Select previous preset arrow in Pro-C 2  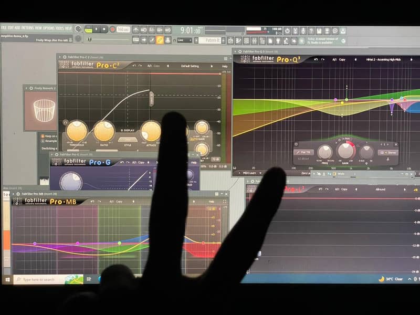(x=168, y=66)
